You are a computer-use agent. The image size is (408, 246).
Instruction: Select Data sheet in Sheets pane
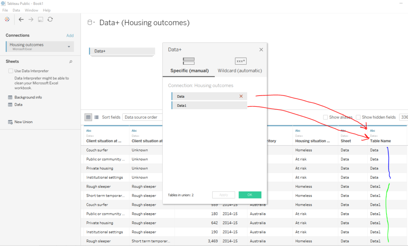tap(18, 104)
